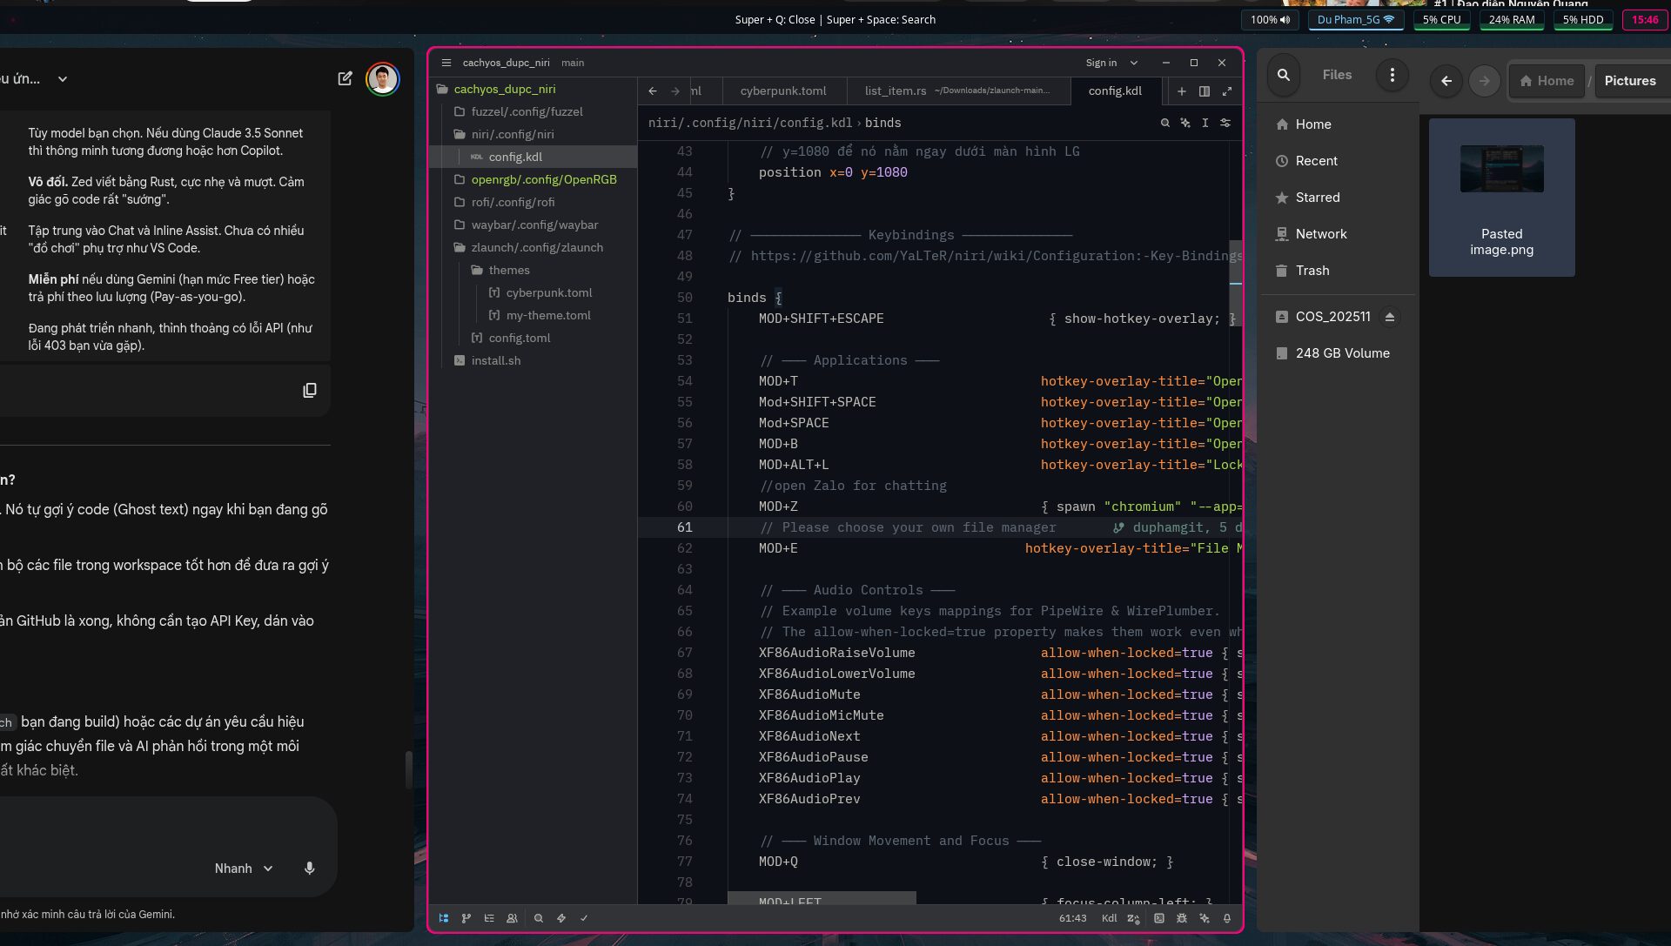The height and width of the screenshot is (946, 1671).
Task: Open Files app three-dot menu
Action: [1392, 75]
